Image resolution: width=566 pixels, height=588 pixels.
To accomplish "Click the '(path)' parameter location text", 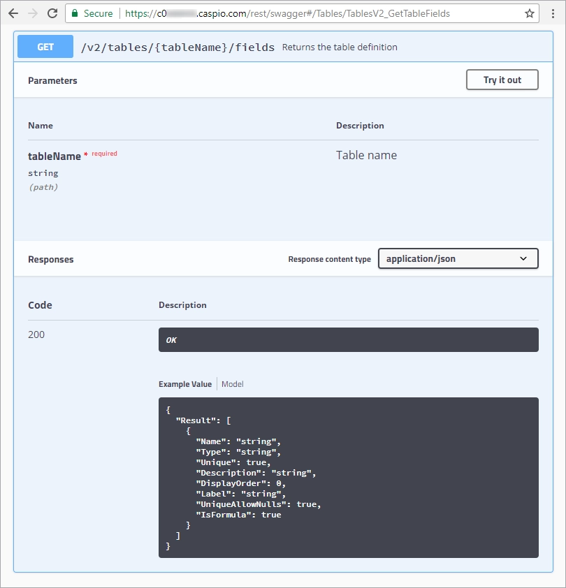I will [43, 186].
